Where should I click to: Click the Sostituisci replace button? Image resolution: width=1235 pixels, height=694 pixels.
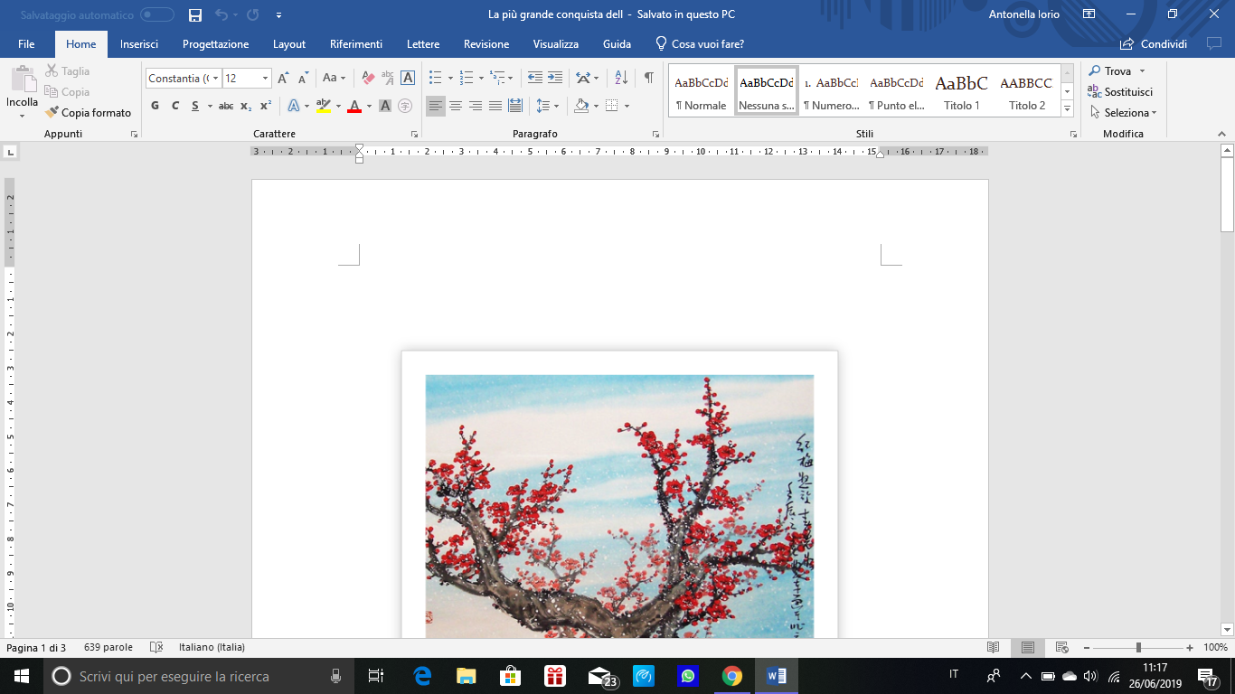coord(1121,92)
